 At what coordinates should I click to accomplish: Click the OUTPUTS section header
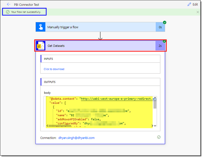[100, 82]
